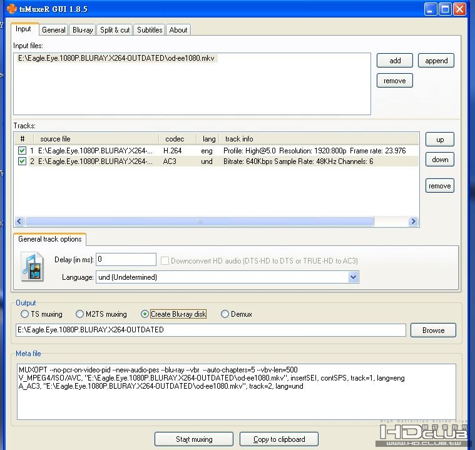This screenshot has width=475, height=450.
Task: Click the add input file button
Action: point(395,61)
